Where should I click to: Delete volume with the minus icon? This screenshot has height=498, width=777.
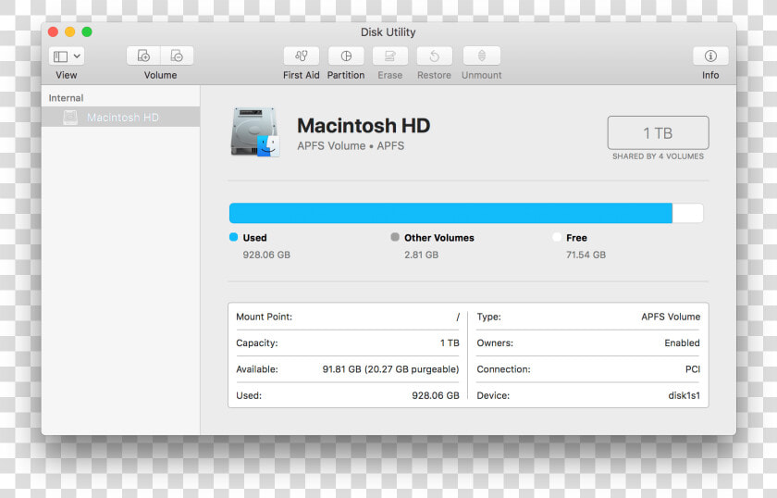pos(177,56)
